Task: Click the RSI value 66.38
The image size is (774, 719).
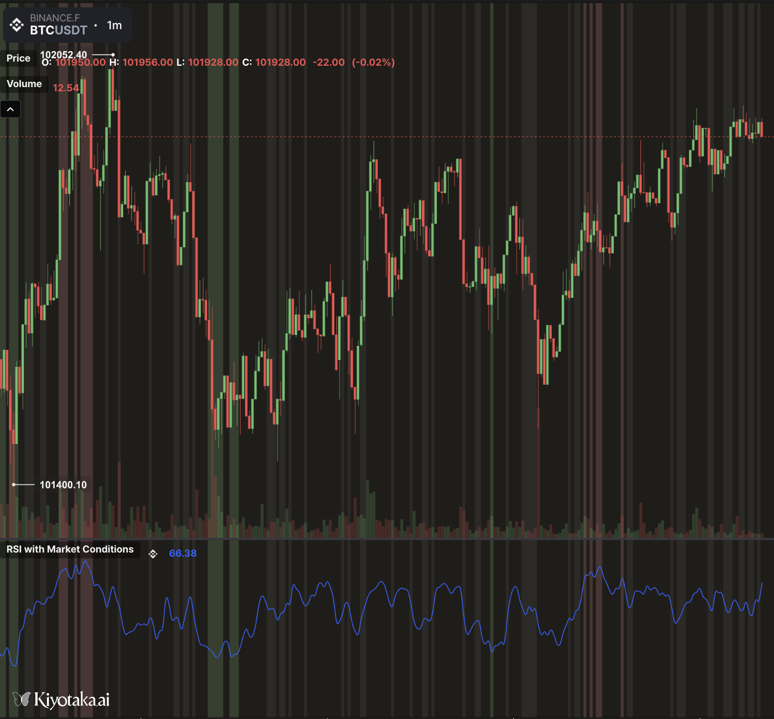Action: [x=183, y=554]
